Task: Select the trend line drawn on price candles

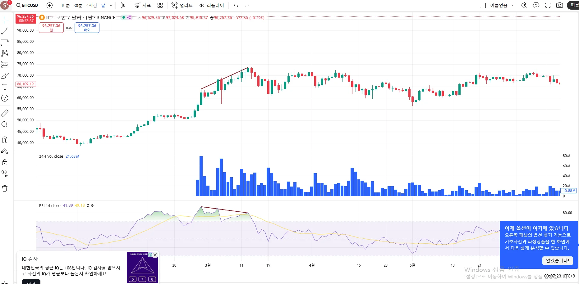Action: click(x=224, y=78)
